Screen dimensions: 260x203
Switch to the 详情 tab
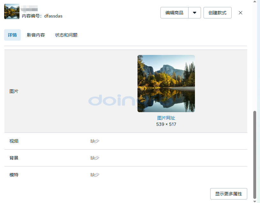tap(12, 35)
